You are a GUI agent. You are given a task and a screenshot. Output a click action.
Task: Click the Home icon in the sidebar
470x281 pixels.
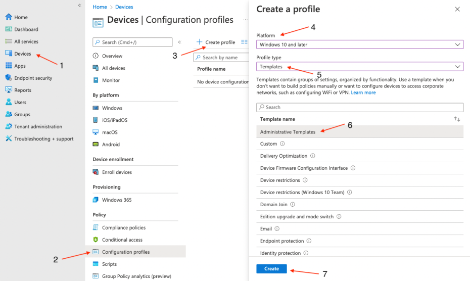click(9, 17)
